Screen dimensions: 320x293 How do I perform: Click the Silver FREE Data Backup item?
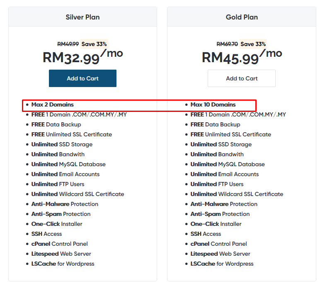pos(56,124)
